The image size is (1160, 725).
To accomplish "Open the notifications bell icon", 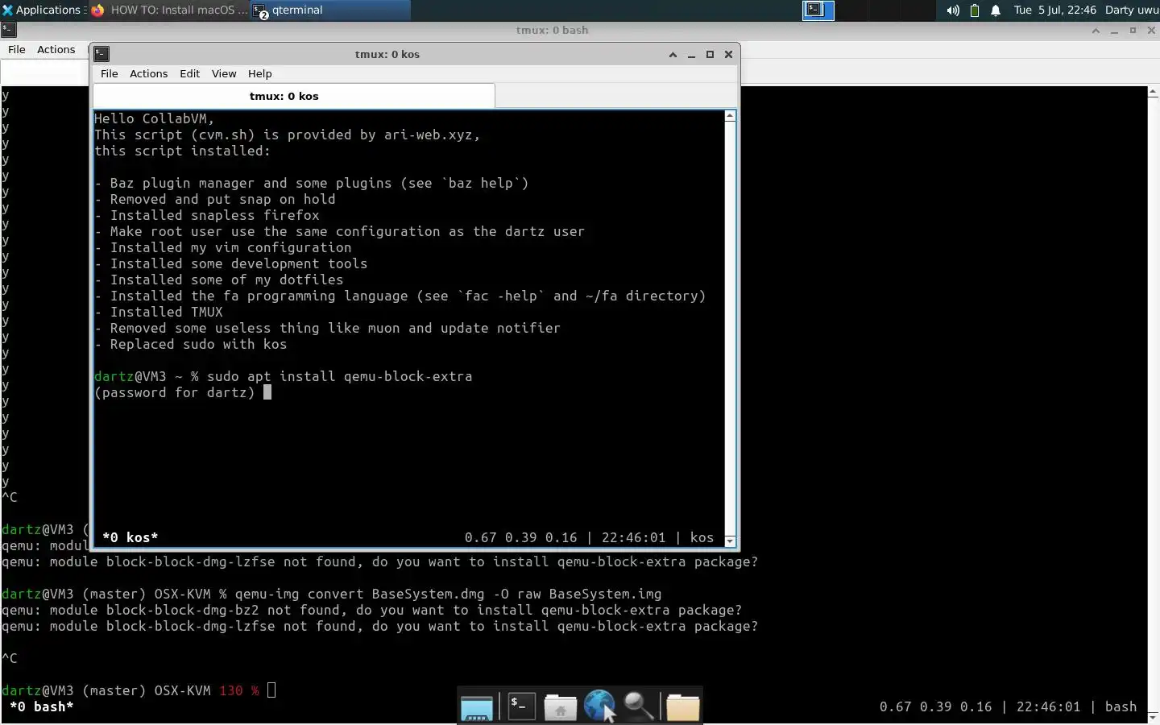I will [x=996, y=10].
